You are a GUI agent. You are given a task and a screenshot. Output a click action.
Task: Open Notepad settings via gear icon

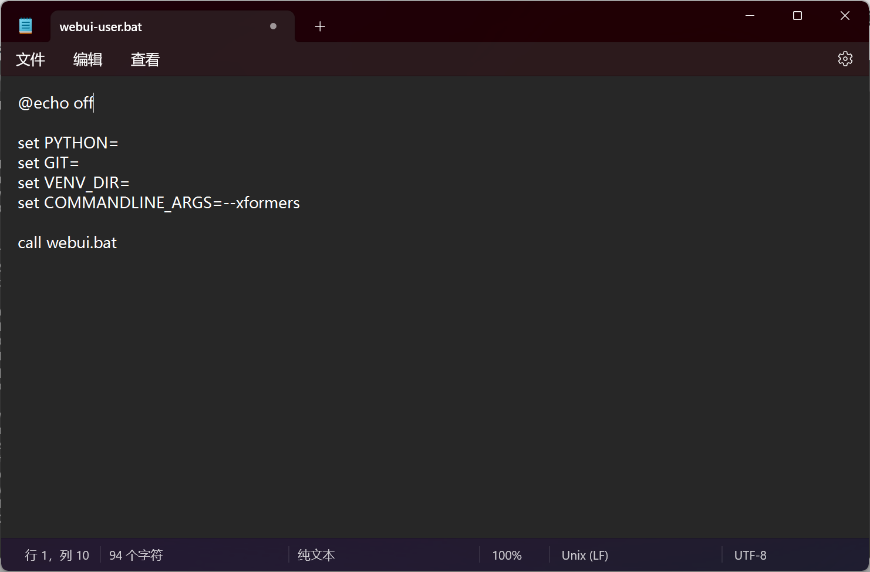pos(845,59)
